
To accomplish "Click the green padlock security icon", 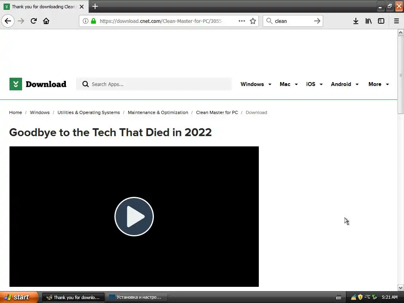I will coord(94,21).
